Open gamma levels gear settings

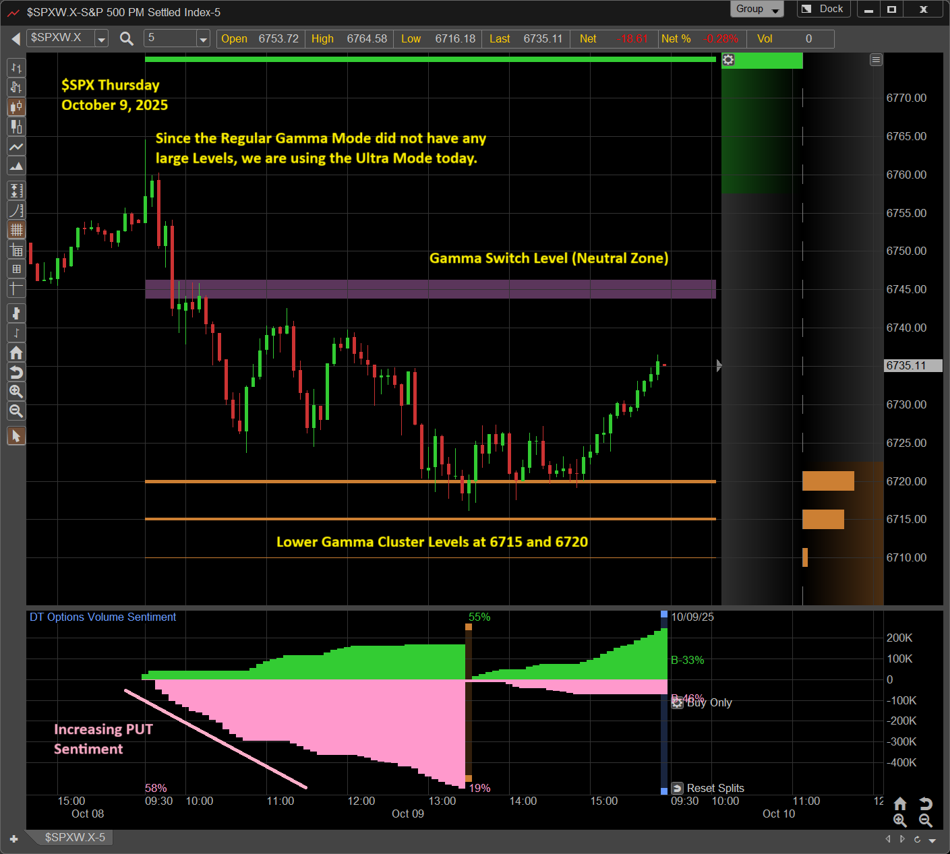(x=728, y=61)
